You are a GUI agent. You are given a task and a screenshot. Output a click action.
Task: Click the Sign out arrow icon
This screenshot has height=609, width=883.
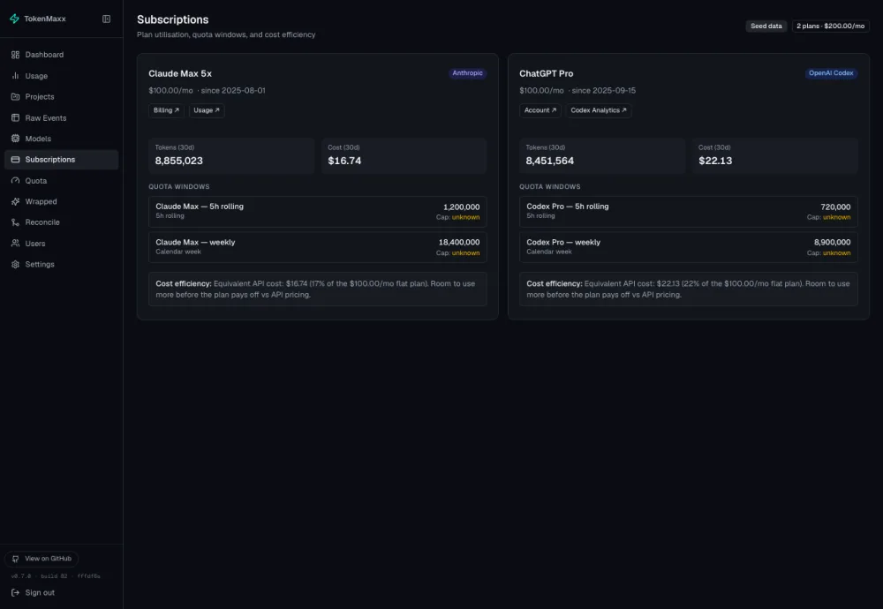tap(15, 593)
